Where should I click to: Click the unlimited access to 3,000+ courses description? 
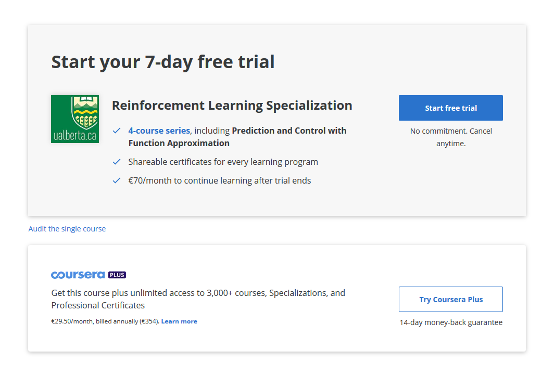(198, 299)
